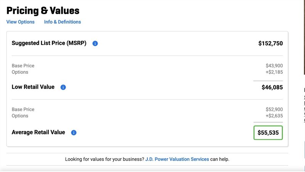Open the Low Retail Value info icon

point(63,87)
